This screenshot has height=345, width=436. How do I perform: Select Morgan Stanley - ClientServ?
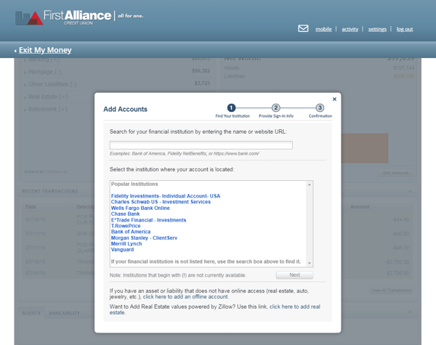click(x=144, y=238)
